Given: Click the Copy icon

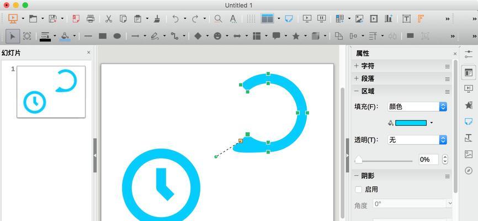Looking at the screenshot, I should (x=123, y=19).
